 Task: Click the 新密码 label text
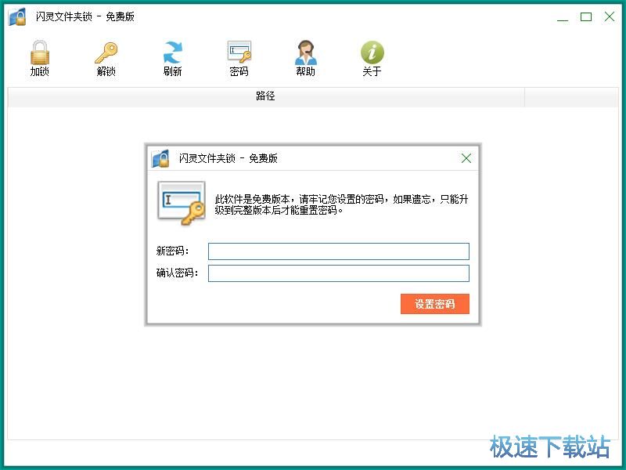[172, 251]
